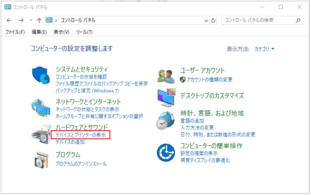Click ファイル履歴でファイルのバックアップ コピーを保存

coord(102,83)
